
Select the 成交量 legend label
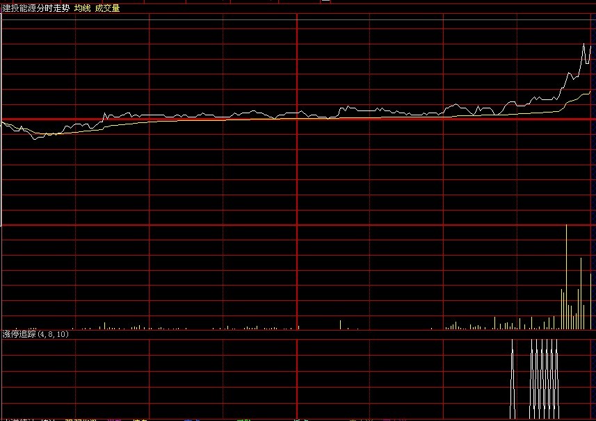click(107, 8)
